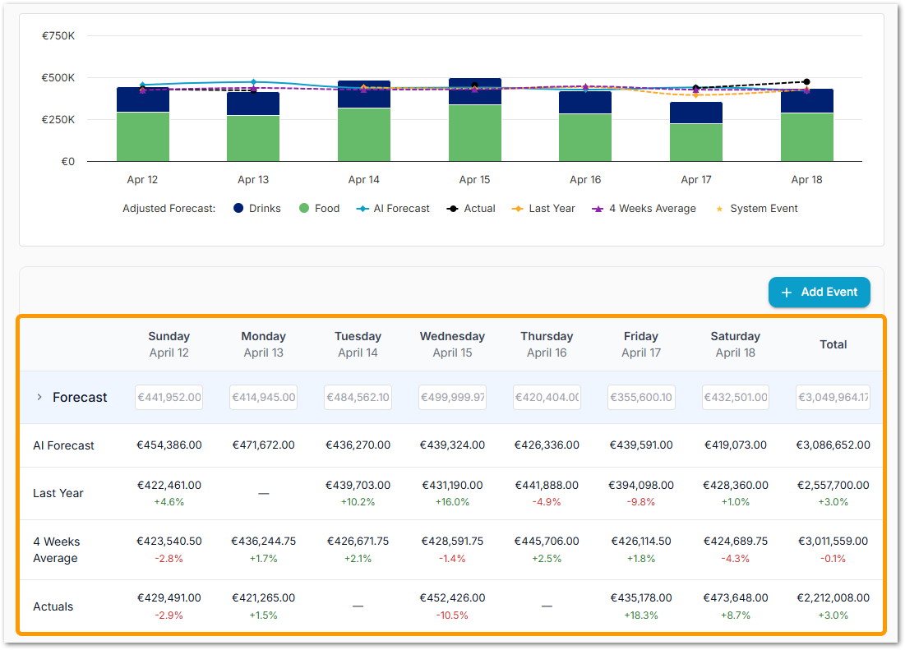The image size is (905, 650).
Task: Expand the Forecast row chevron
Action: [39, 398]
